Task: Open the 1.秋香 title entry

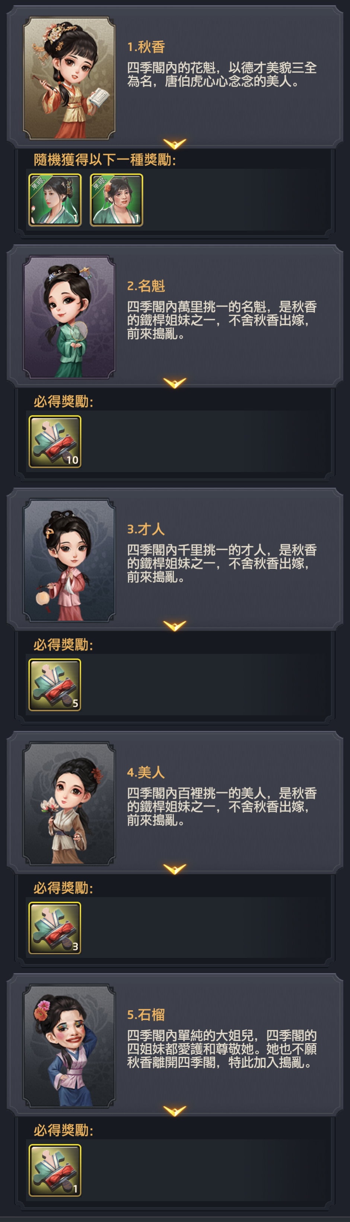Action: (x=146, y=47)
